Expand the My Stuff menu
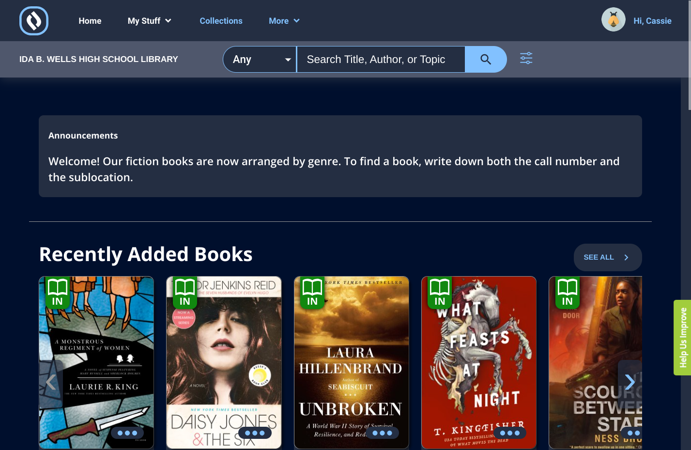This screenshot has height=450, width=691. pos(149,21)
